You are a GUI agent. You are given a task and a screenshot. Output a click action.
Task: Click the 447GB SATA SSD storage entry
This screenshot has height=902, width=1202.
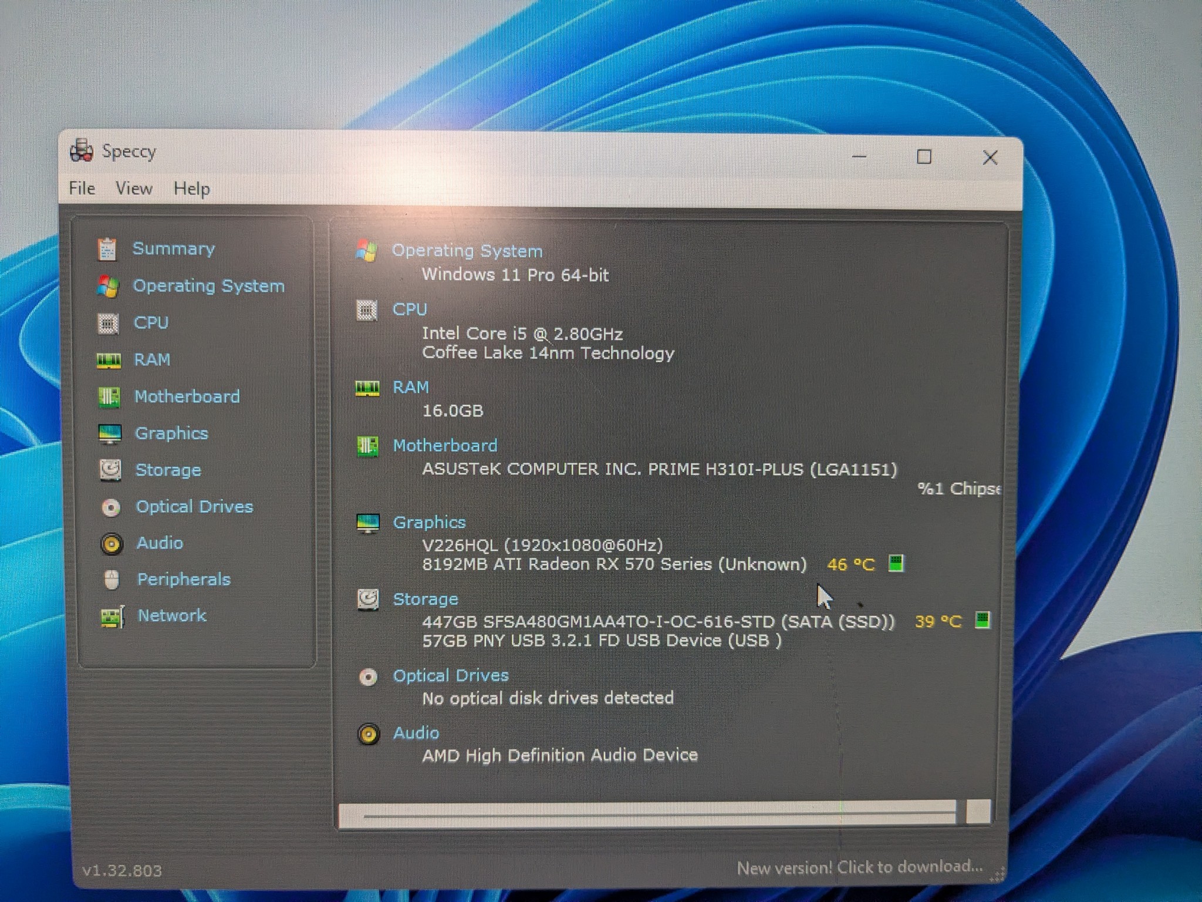tap(659, 621)
